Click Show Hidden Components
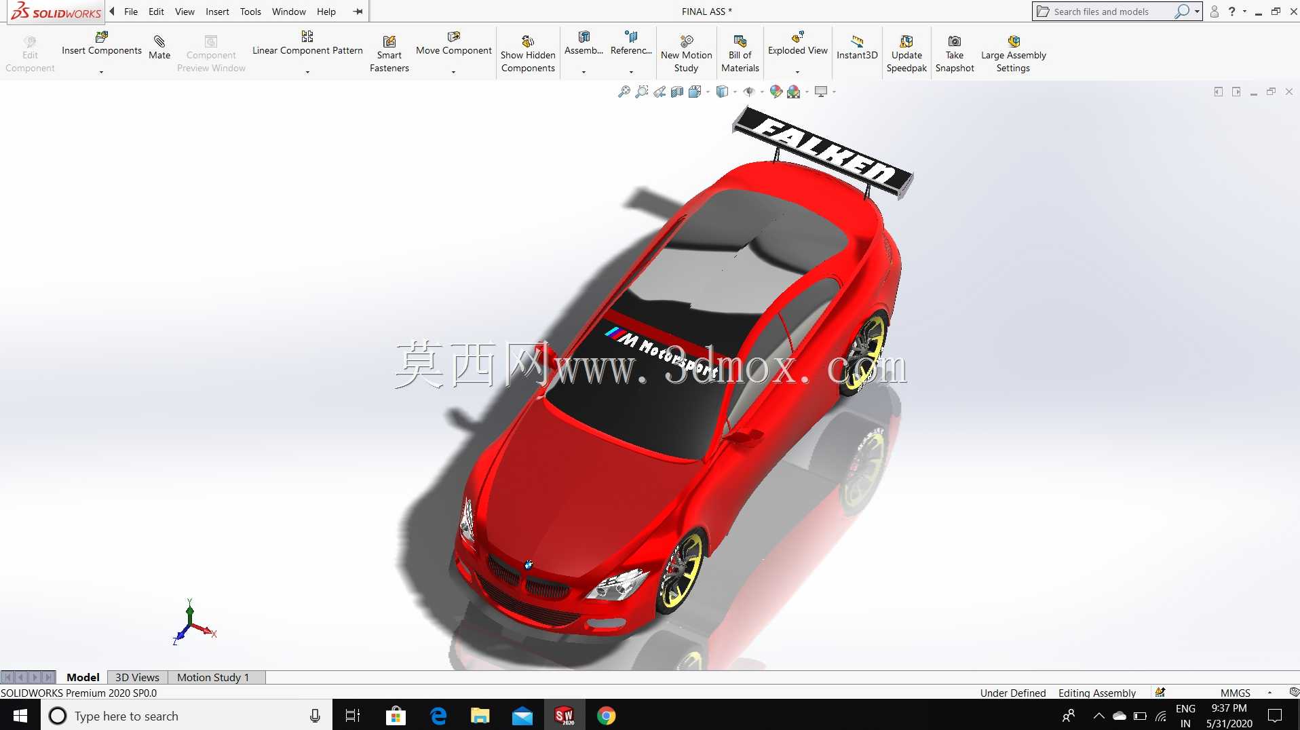Viewport: 1300px width, 730px height. point(528,54)
